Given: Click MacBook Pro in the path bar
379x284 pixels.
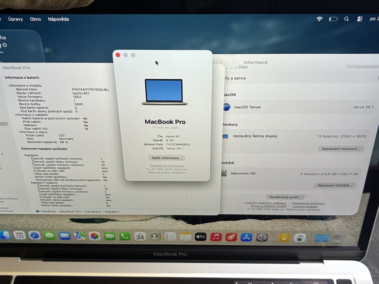Looking at the screenshot, I should tap(70, 211).
